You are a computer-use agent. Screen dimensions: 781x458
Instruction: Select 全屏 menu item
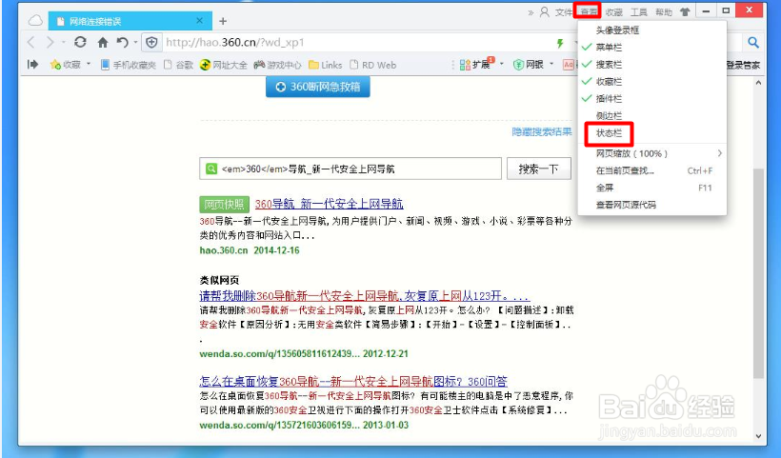point(652,188)
